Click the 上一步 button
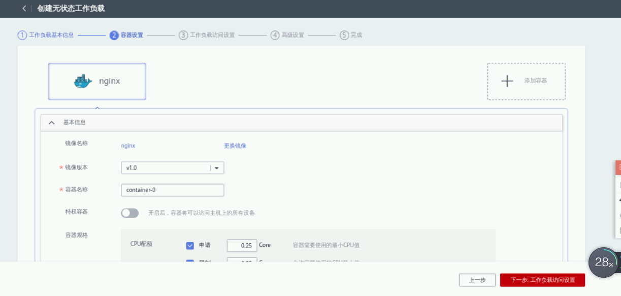Screen dimensions: 621x296 477,280
